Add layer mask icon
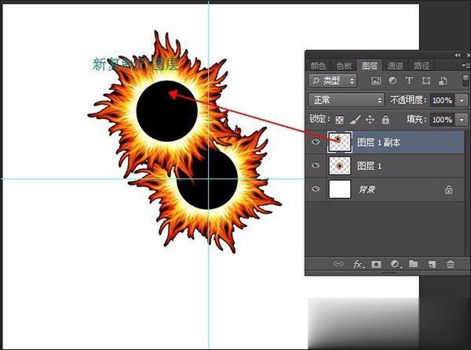The height and width of the screenshot is (350, 471). [376, 264]
